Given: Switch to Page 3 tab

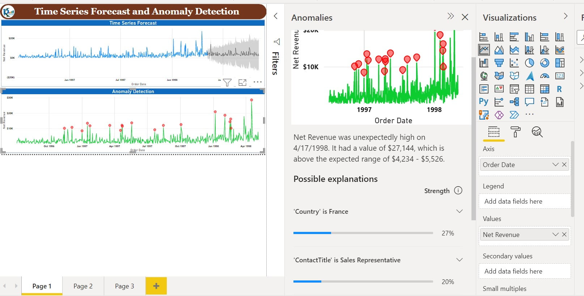Looking at the screenshot, I should click(x=124, y=286).
